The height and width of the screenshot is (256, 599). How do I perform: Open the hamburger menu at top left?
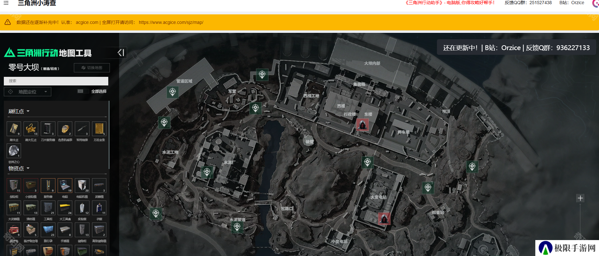coord(6,3)
